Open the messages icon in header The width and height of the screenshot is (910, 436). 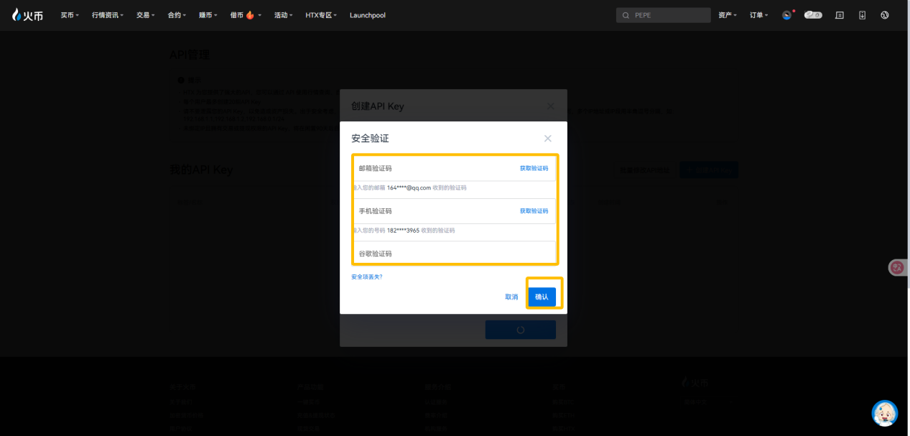pos(840,14)
